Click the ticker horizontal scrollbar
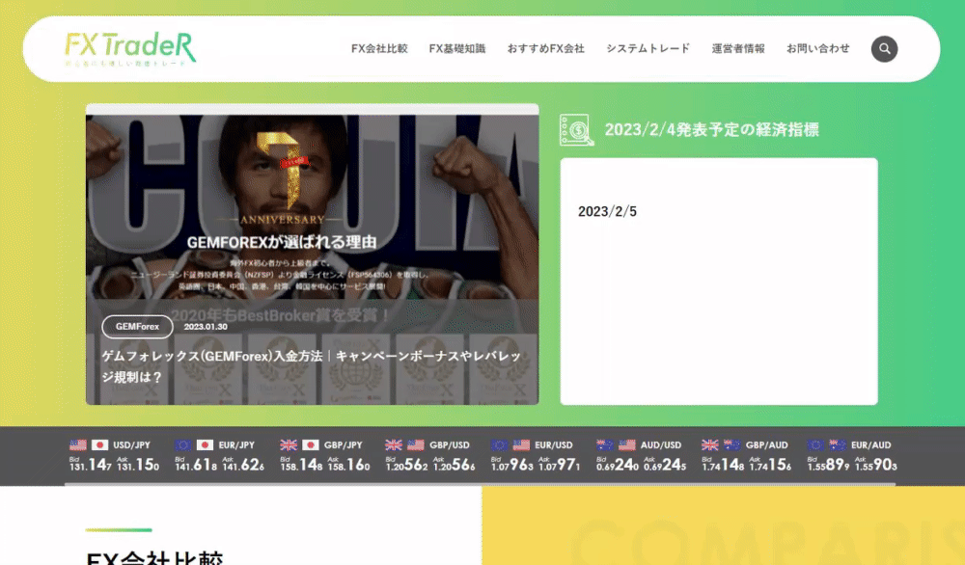 tap(480, 484)
